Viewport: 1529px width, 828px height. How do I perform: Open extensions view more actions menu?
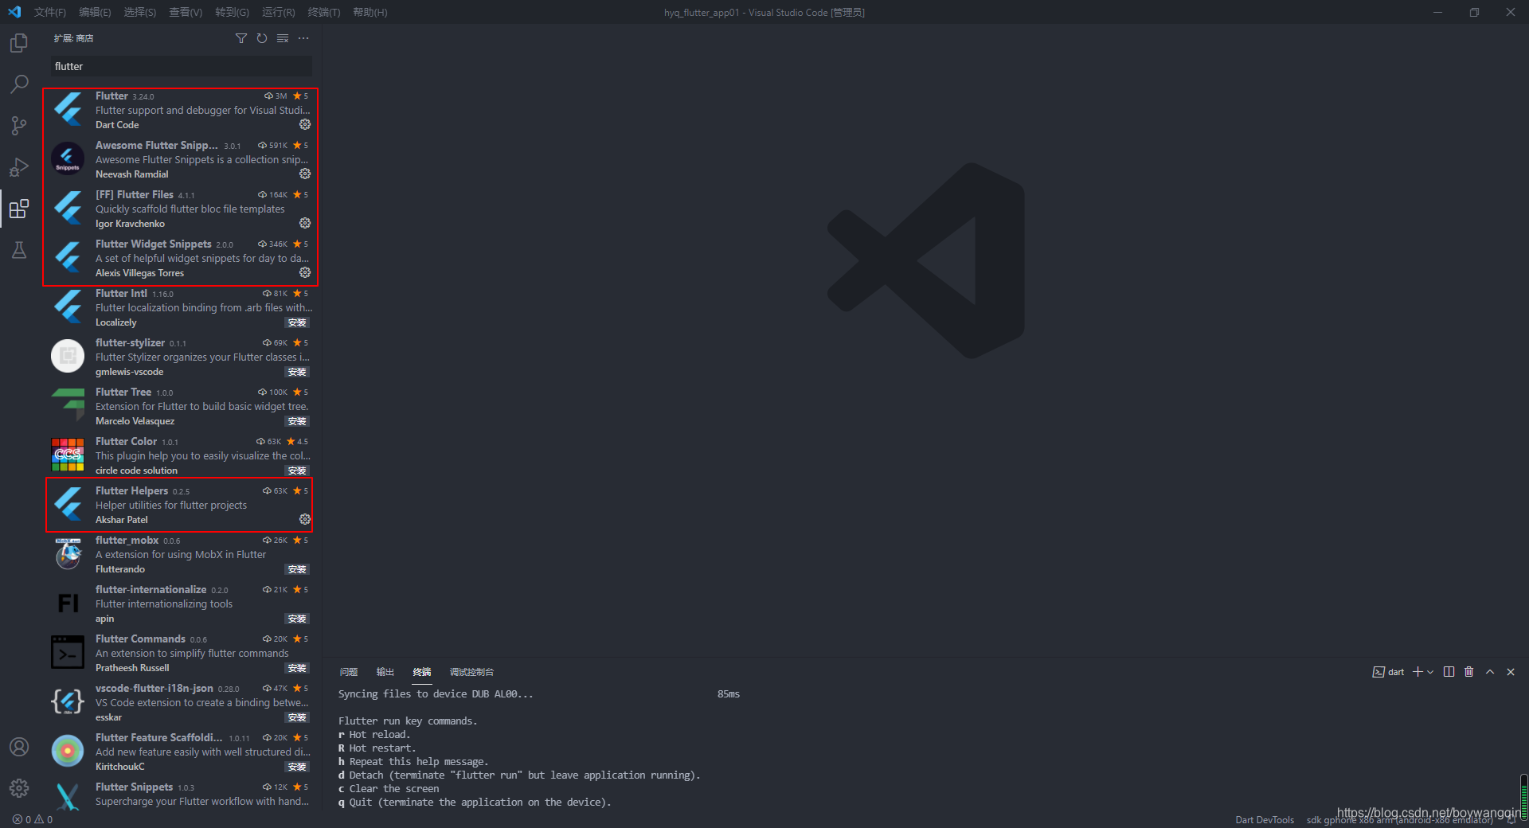point(303,38)
